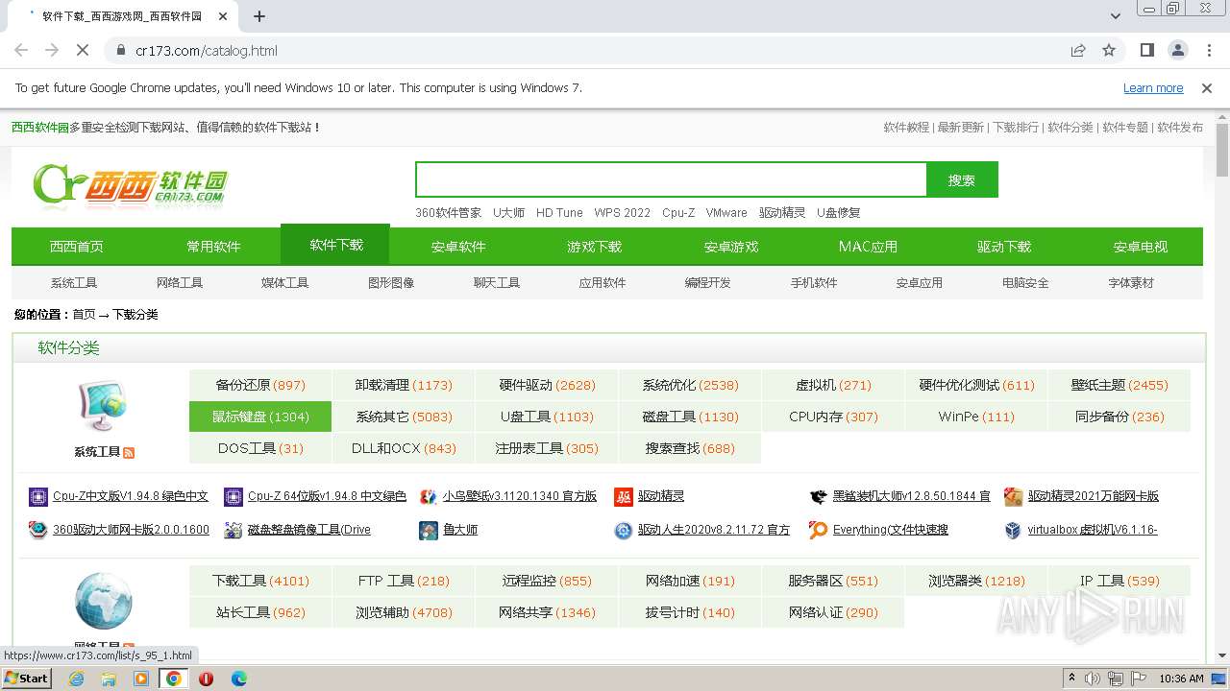Click the RSS icon next to 系统工具
Screen dimensions: 1230x691
[x=129, y=452]
